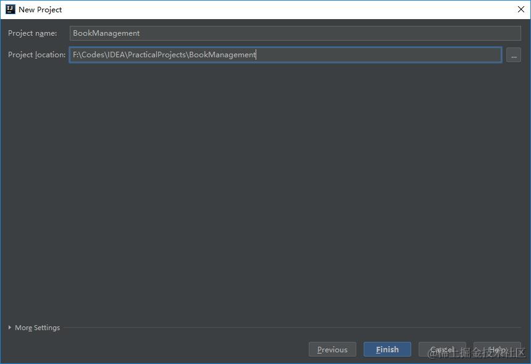Click the "Project name:" label

33,33
